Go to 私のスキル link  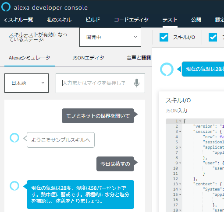pyautogui.click(x=59, y=20)
